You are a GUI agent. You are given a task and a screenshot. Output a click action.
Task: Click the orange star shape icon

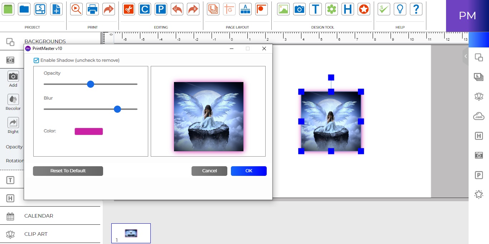point(364,9)
